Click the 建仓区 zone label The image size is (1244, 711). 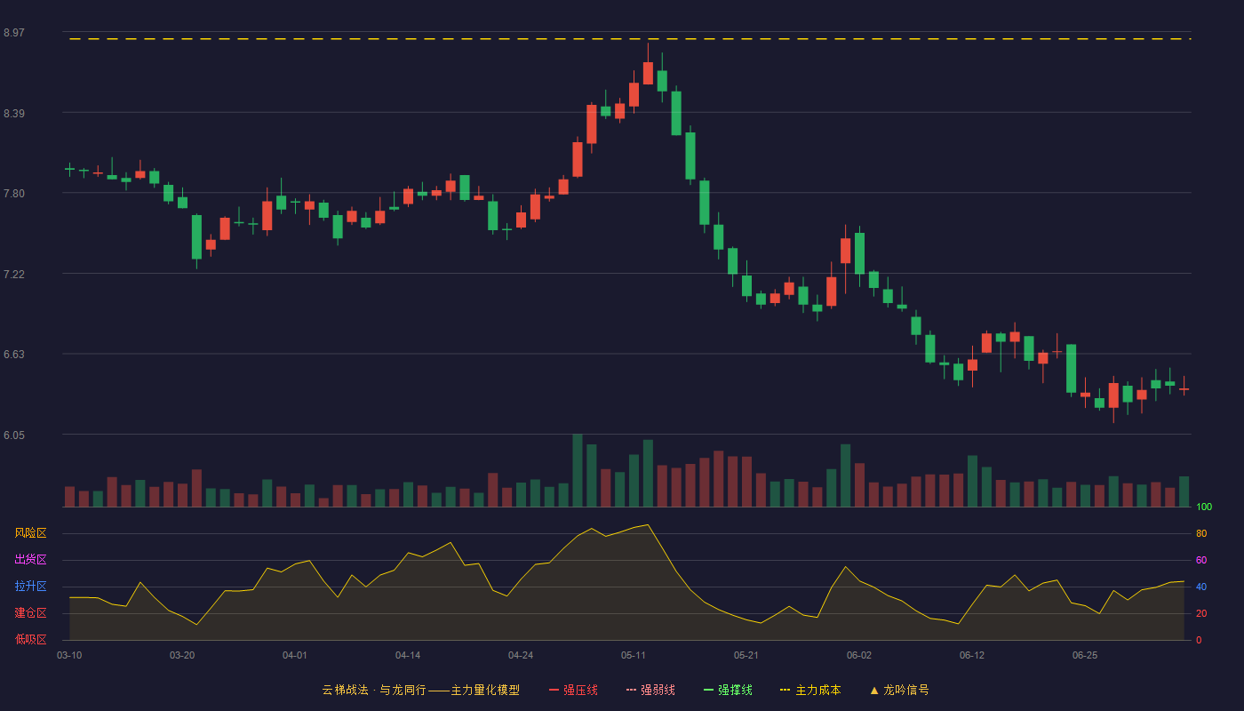30,613
